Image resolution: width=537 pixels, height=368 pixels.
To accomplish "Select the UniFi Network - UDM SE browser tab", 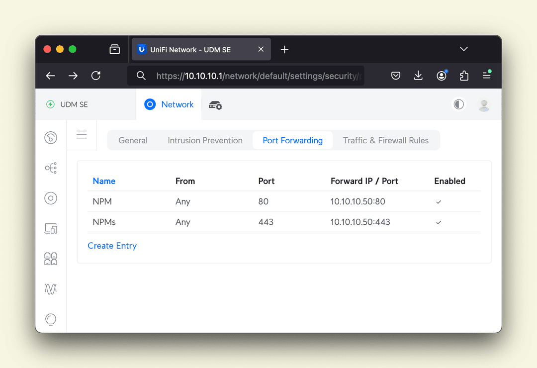I will click(x=201, y=49).
